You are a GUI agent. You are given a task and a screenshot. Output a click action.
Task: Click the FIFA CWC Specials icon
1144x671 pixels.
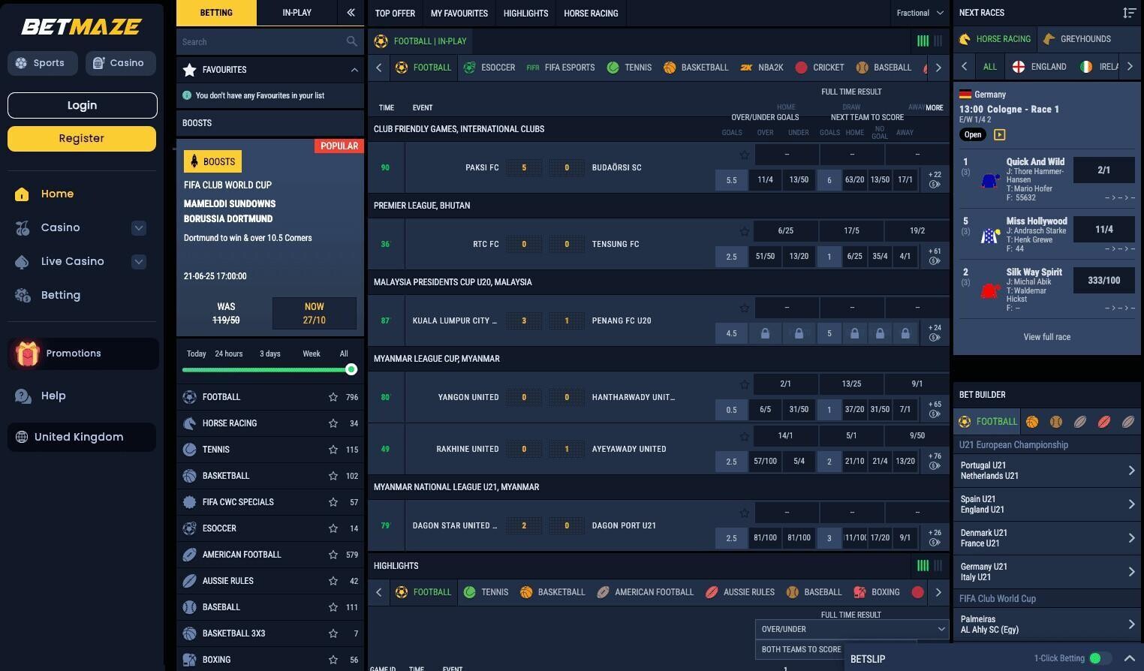pyautogui.click(x=190, y=502)
